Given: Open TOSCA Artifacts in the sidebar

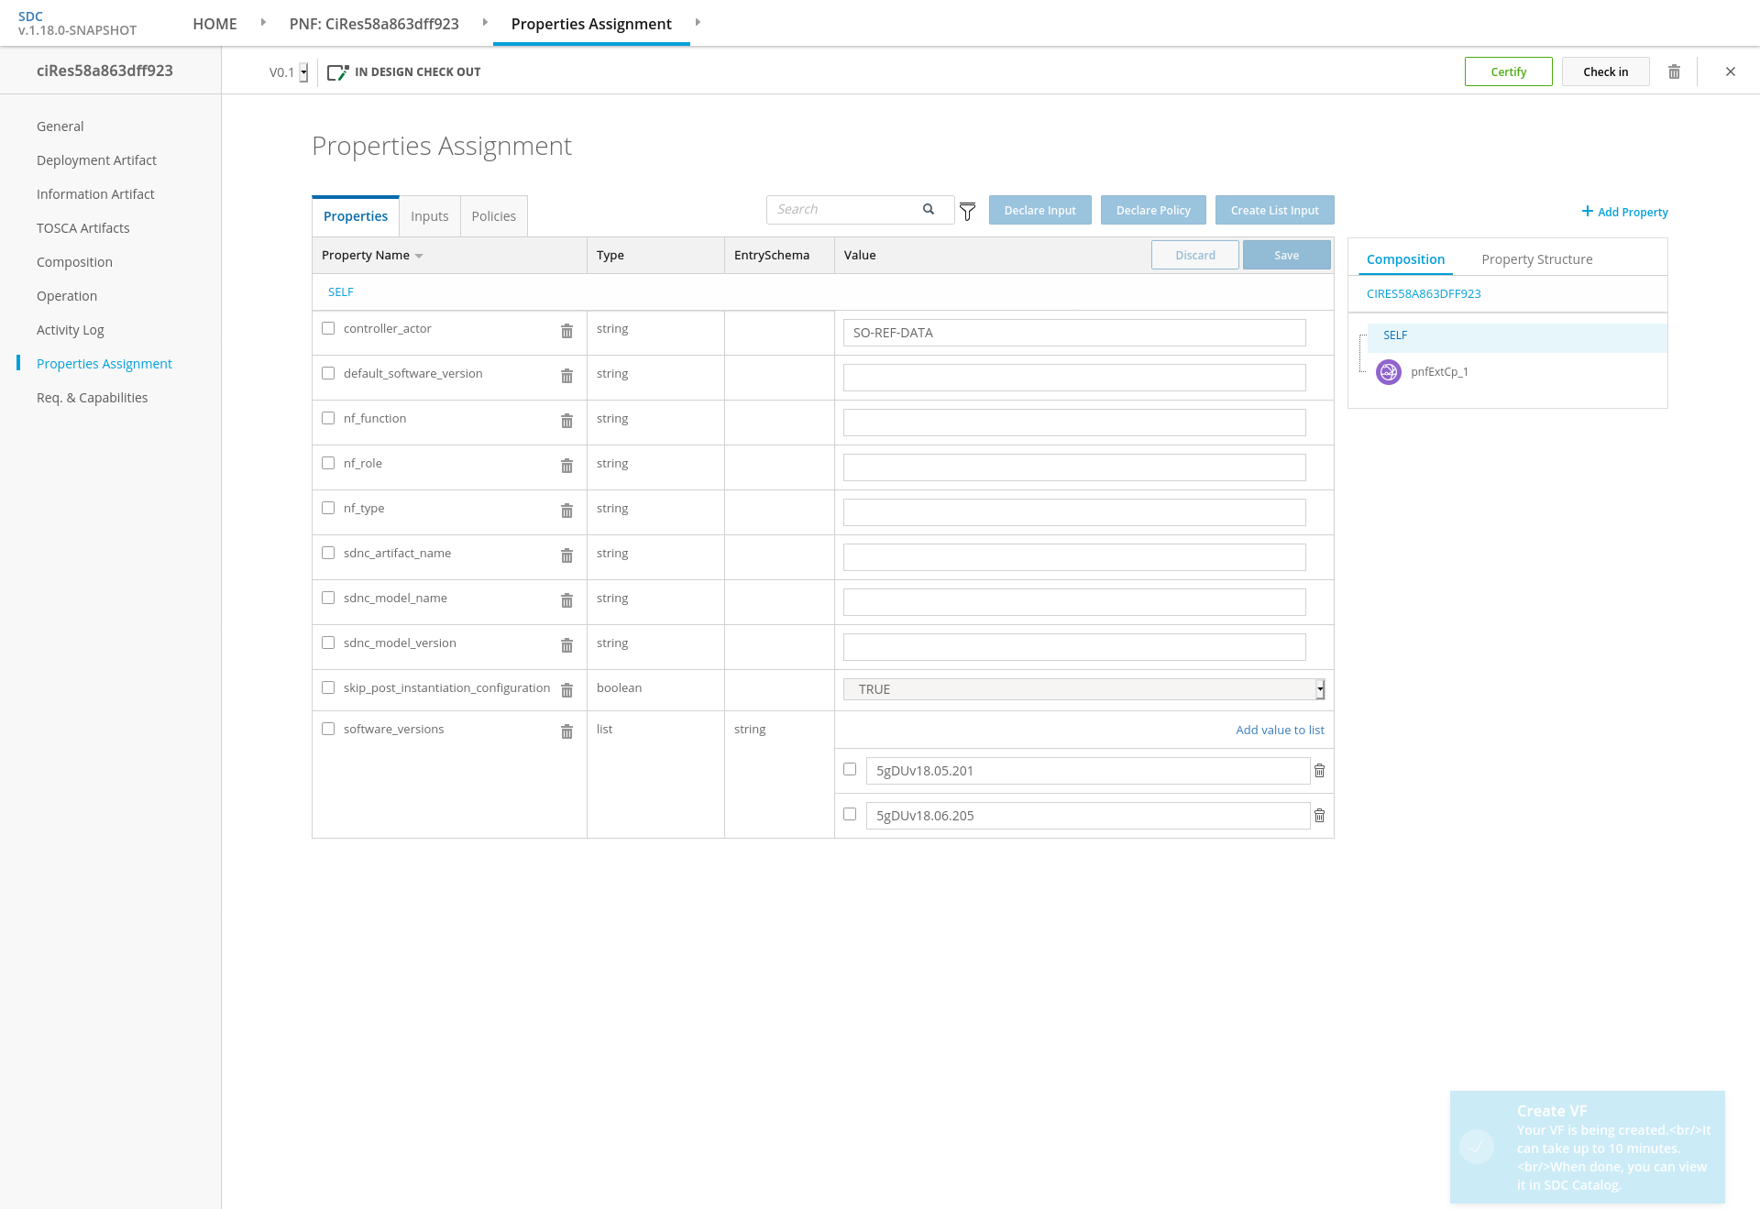Looking at the screenshot, I should [x=83, y=228].
